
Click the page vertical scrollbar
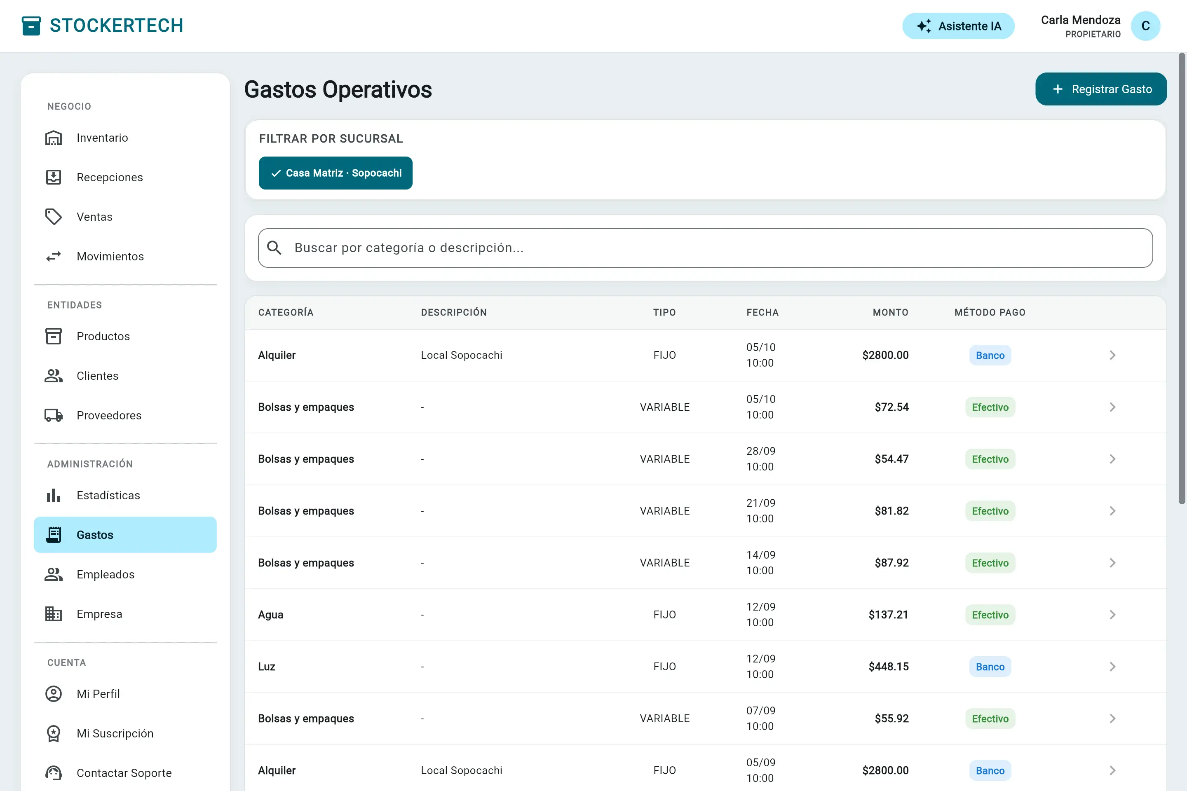(1182, 278)
